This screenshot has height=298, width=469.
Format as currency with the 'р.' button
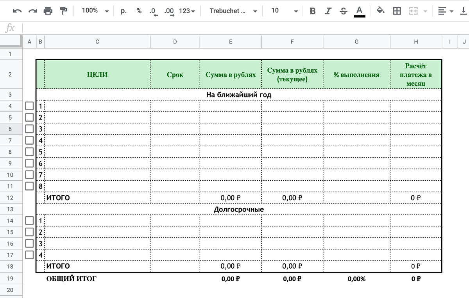(124, 11)
